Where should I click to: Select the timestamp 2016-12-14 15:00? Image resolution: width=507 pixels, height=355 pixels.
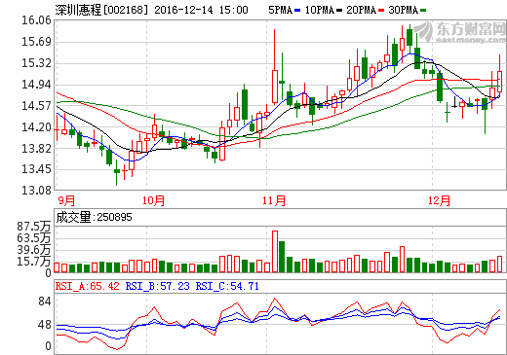[201, 10]
